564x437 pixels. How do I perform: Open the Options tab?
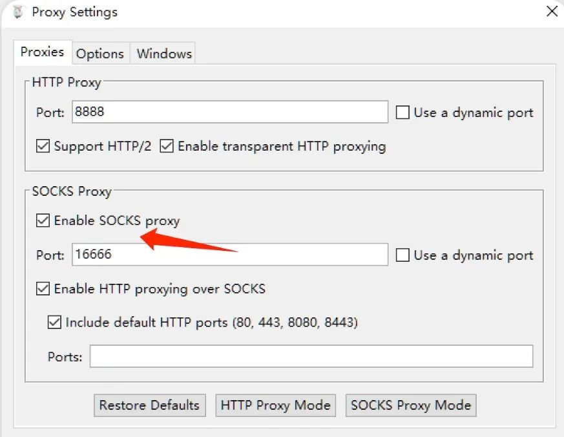(x=100, y=54)
